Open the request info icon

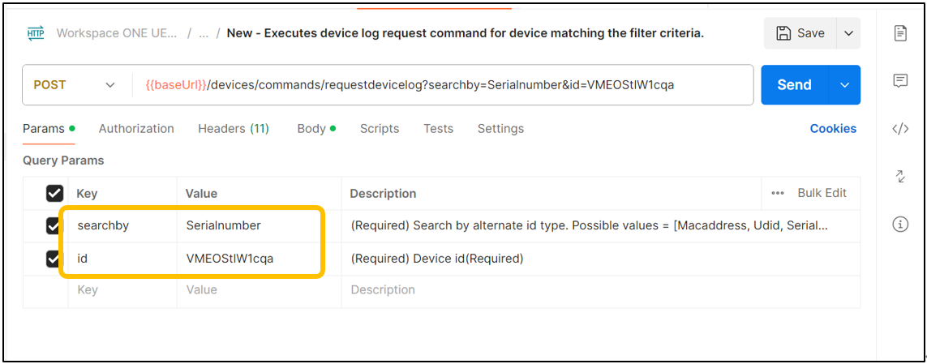point(899,224)
